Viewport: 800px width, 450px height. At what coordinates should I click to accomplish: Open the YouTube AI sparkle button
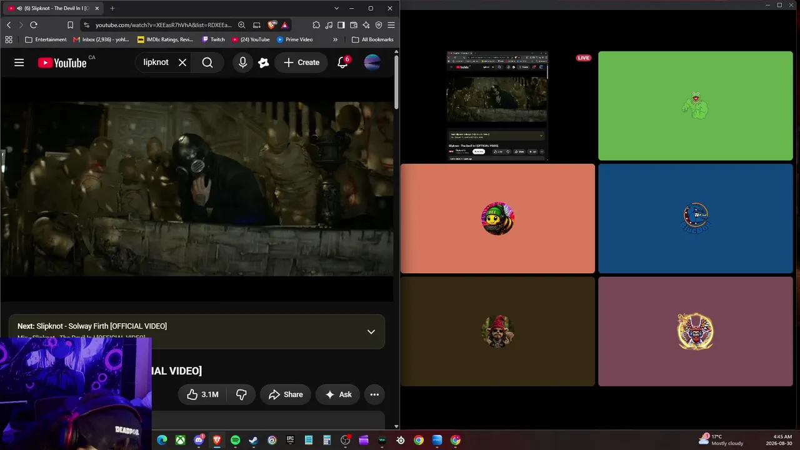tap(264, 62)
